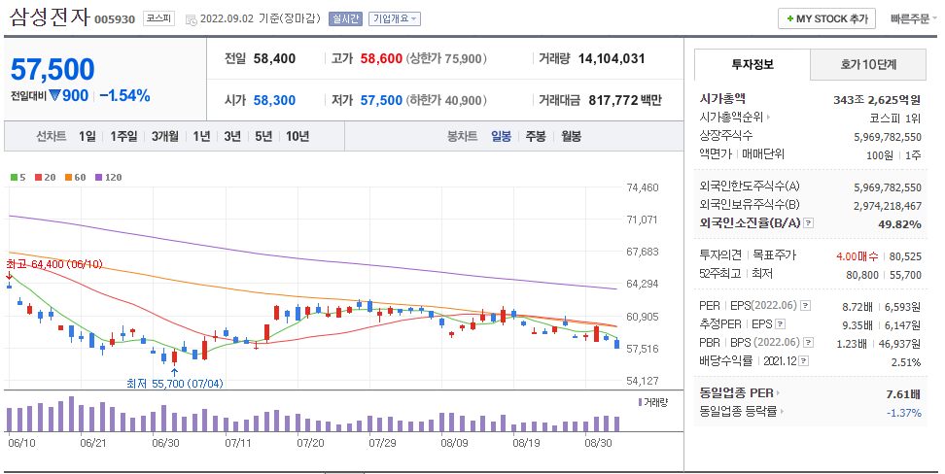Image resolution: width=945 pixels, height=474 pixels.
Task: Click the 4.00매수 investment opinion
Action: coord(857,256)
